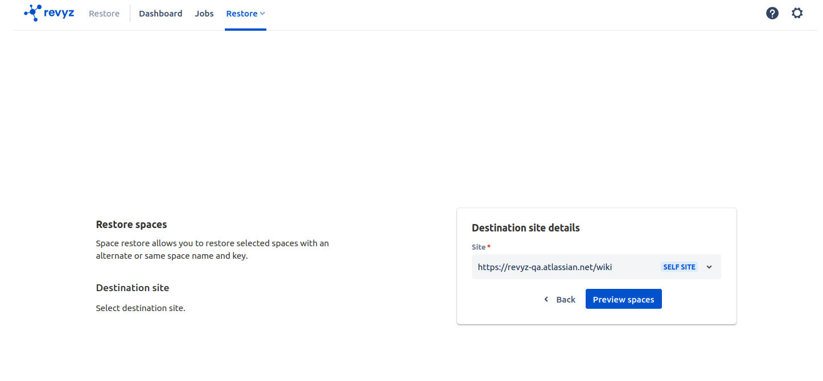Click the left chevron beside Back
Viewport: 823px width, 381px height.
tap(546, 299)
